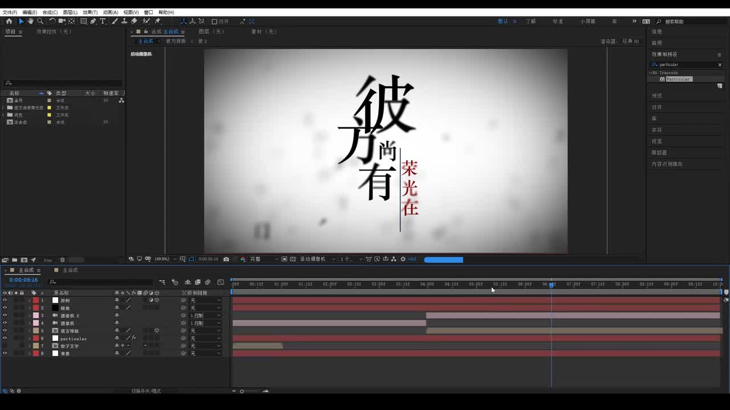Click the current time 0:00:06:16 display
The height and width of the screenshot is (410, 730).
[x=23, y=280]
